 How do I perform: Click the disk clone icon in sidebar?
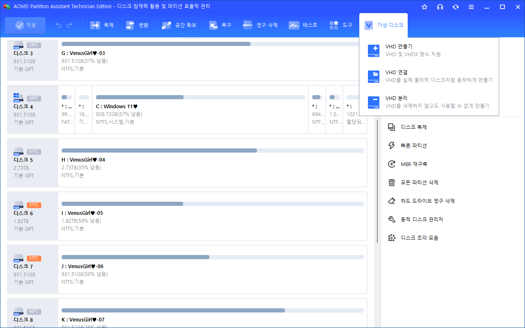coord(392,127)
